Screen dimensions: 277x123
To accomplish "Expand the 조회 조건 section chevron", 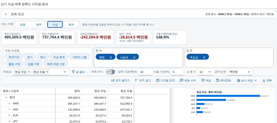I will pyautogui.click(x=6, y=14).
